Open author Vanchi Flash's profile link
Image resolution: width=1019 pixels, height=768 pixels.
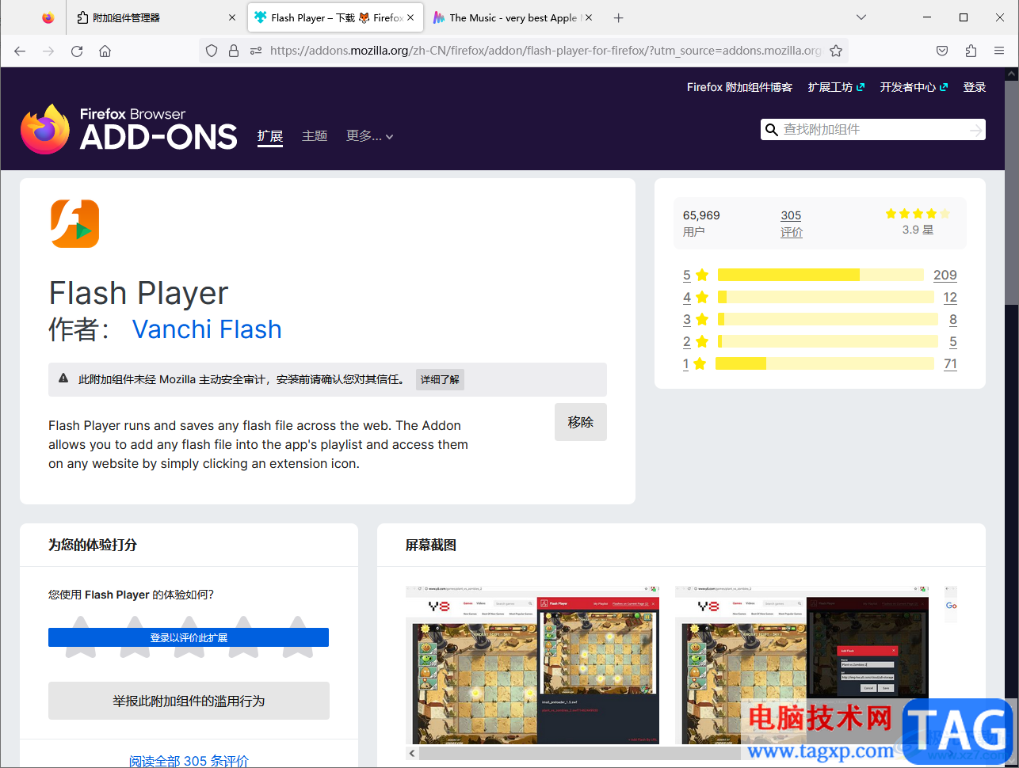(x=207, y=329)
